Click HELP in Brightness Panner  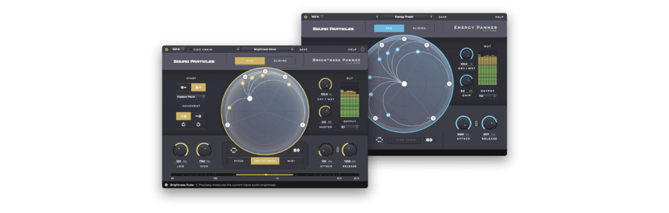click(x=352, y=49)
